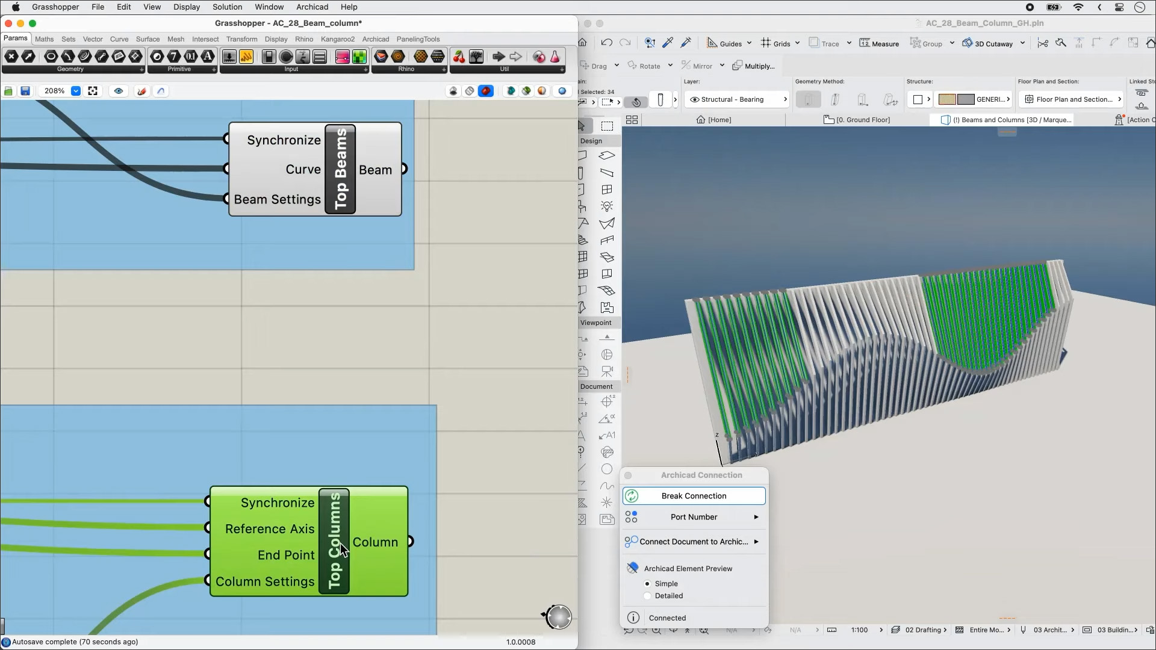The width and height of the screenshot is (1156, 650).
Task: Open the Solution menu
Action: 227,7
